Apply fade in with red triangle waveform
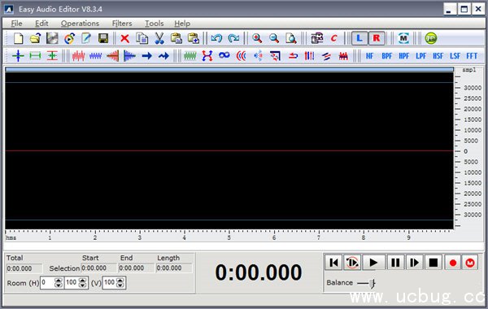Screen dimensions: 488x309 pos(112,56)
